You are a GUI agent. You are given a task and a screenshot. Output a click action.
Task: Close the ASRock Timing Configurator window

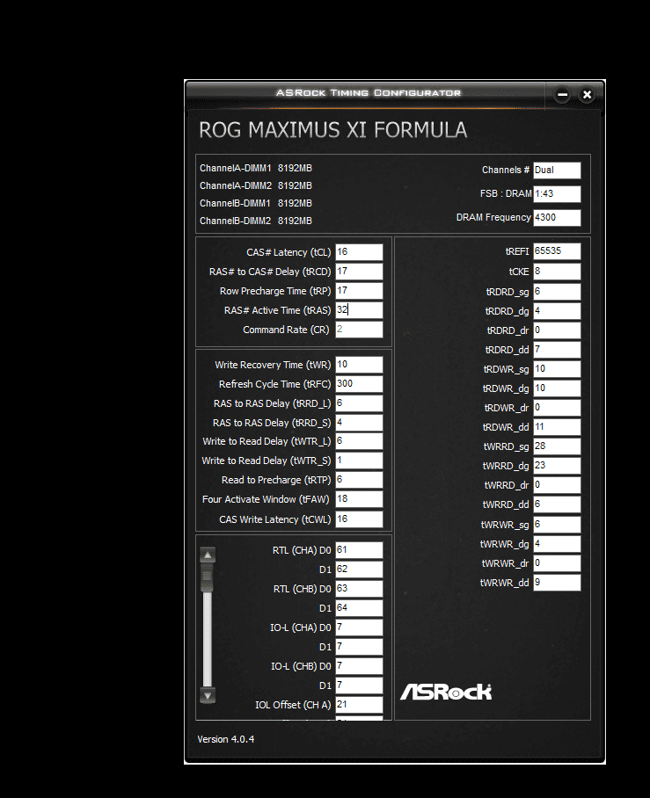click(587, 95)
